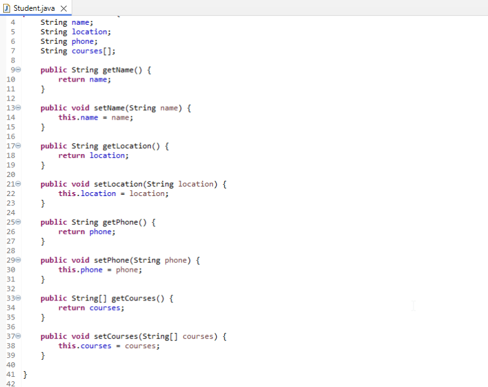Fold the getPhone() method at line 25
This screenshot has width=488, height=387.
[19, 222]
